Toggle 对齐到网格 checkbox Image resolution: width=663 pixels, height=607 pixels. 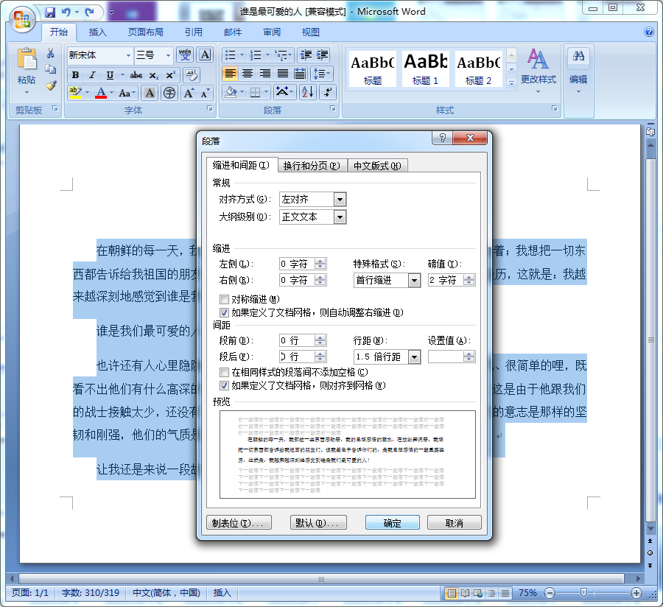tap(225, 385)
